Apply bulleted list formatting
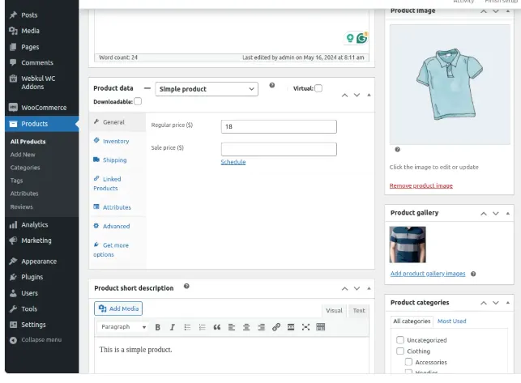The width and height of the screenshot is (521, 383). 187,327
